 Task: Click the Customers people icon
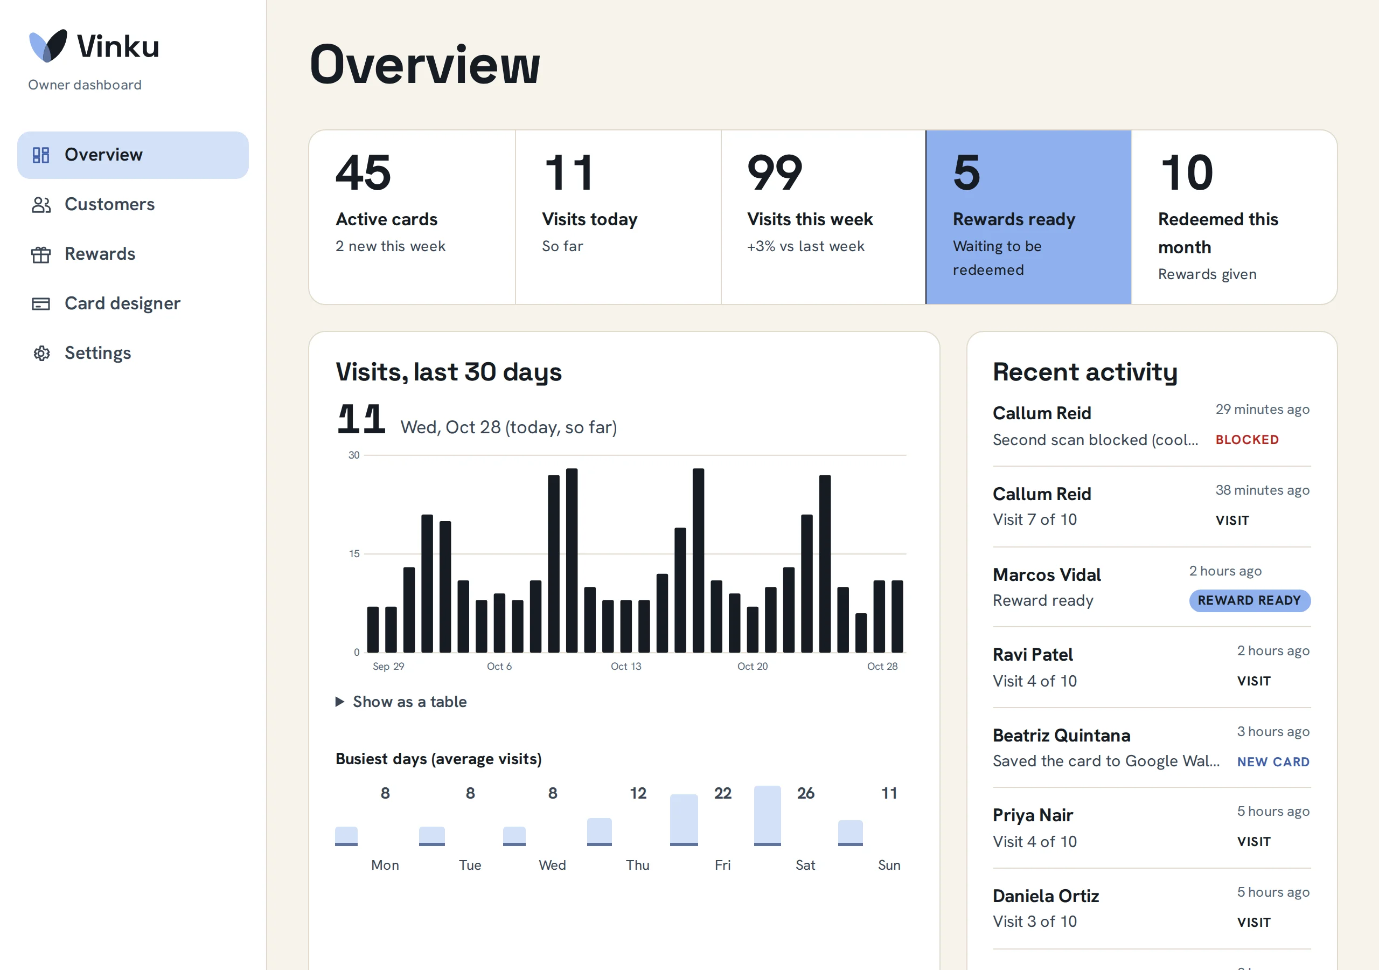coord(41,205)
